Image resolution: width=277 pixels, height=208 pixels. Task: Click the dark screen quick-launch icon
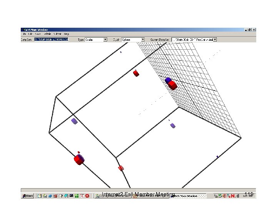click(x=72, y=196)
